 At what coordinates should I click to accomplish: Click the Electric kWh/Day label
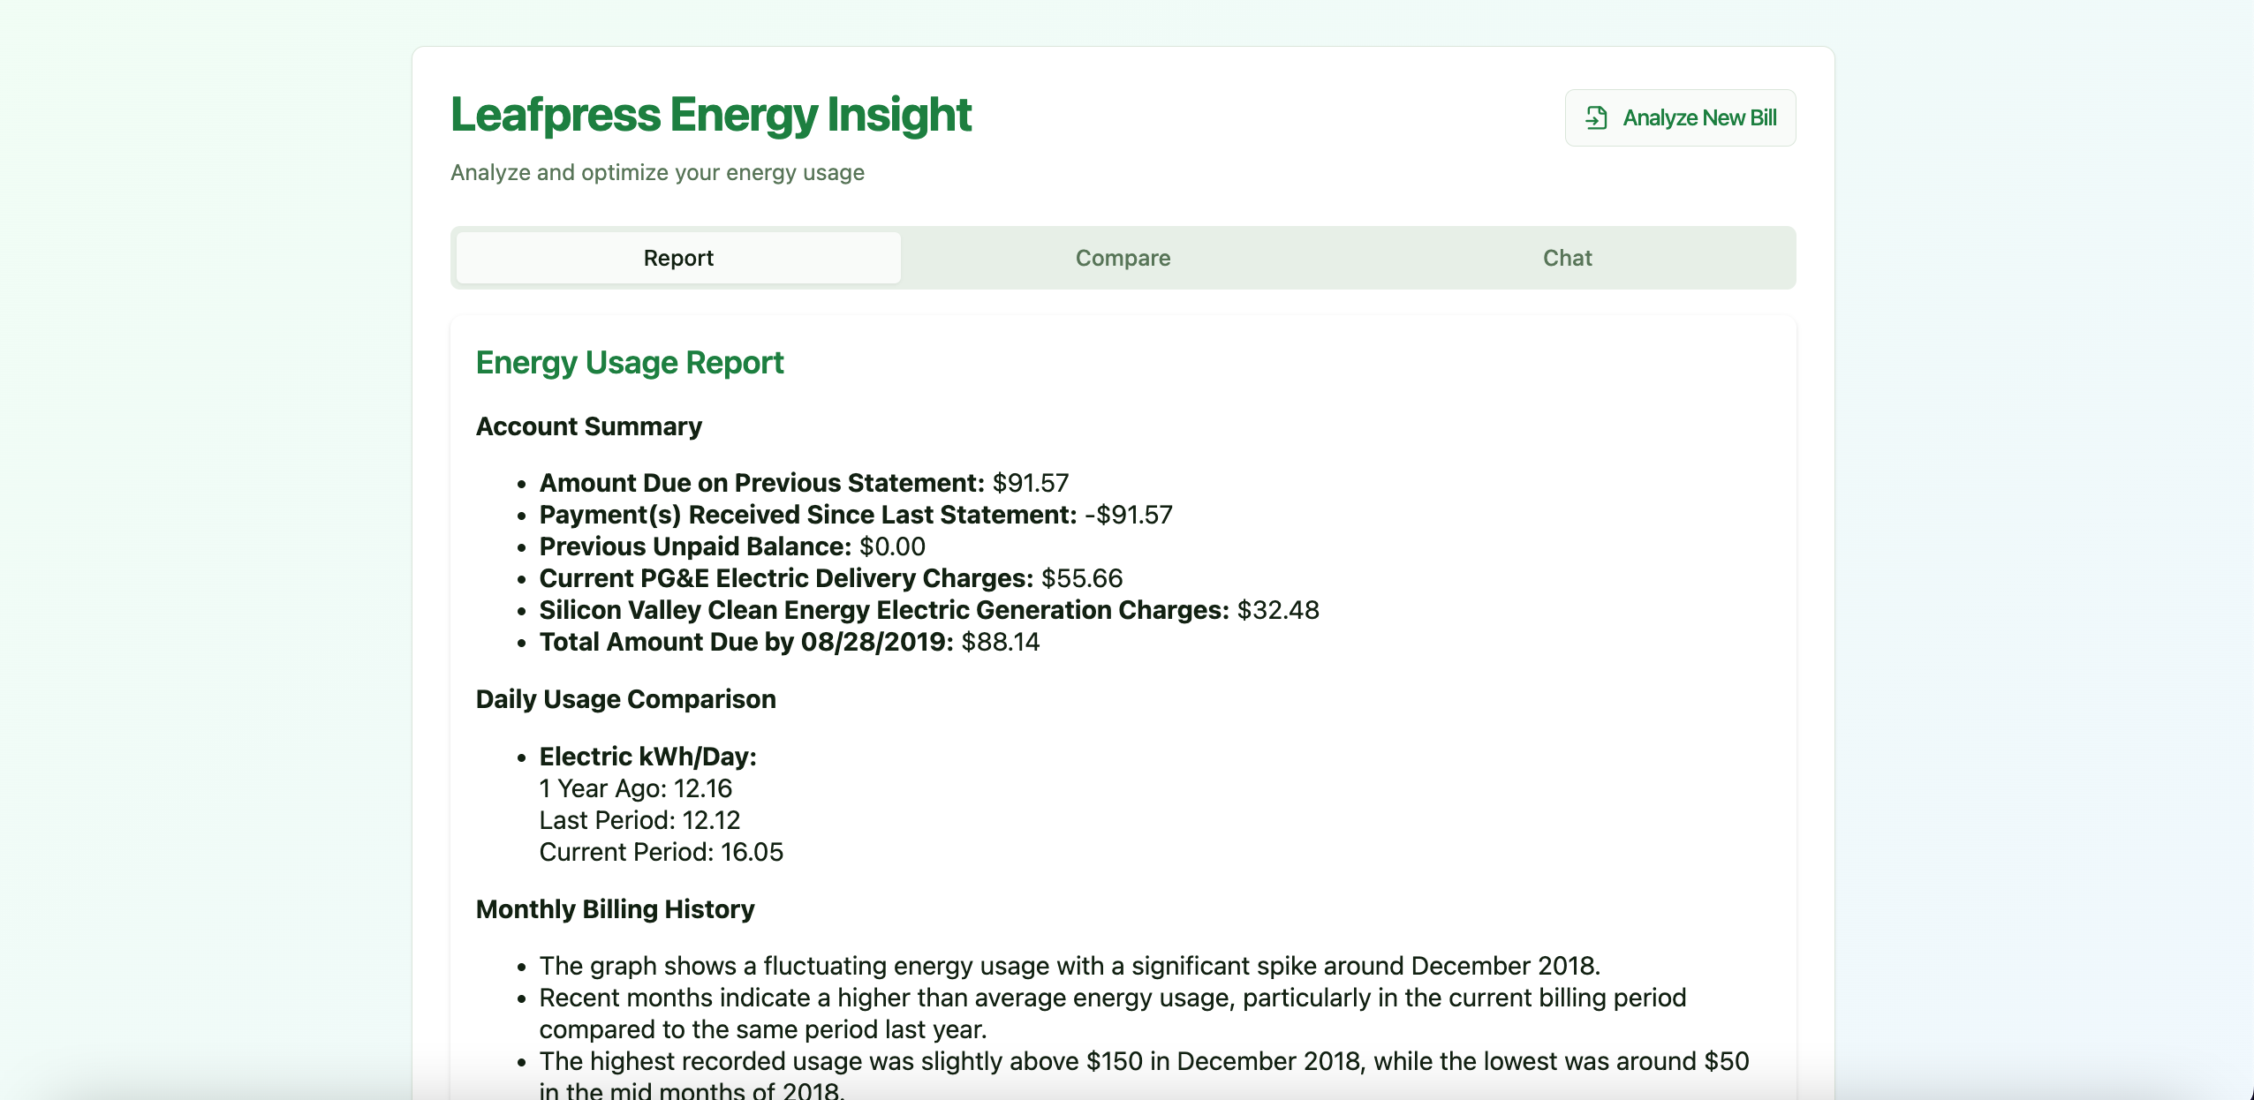(x=647, y=757)
